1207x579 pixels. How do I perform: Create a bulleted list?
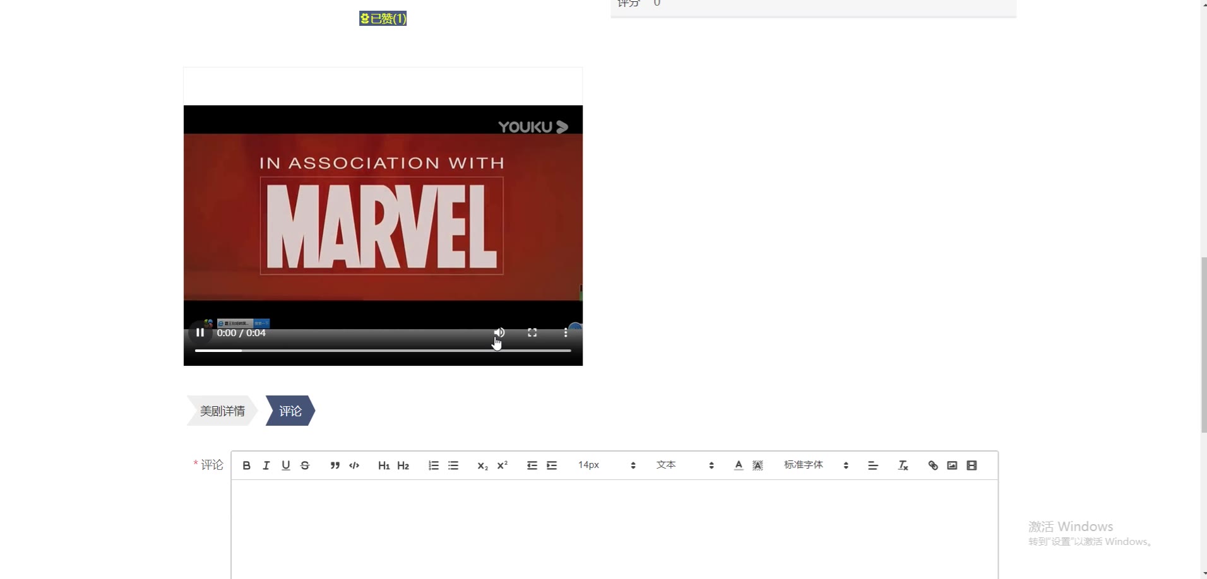click(453, 465)
